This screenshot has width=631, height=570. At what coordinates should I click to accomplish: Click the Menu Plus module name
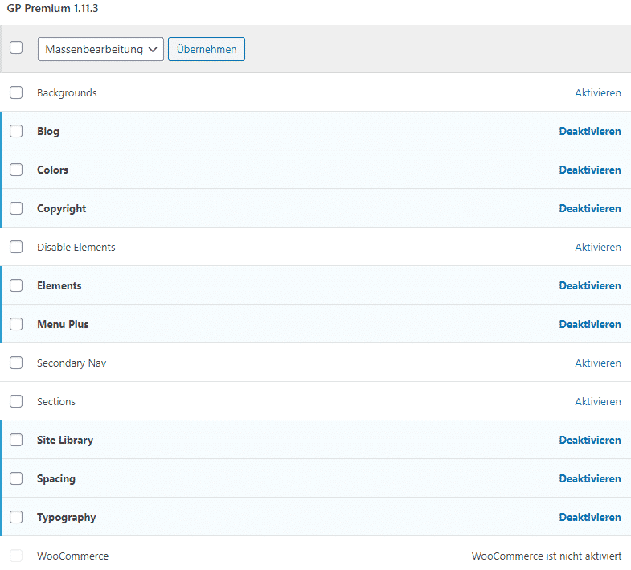pyautogui.click(x=63, y=325)
